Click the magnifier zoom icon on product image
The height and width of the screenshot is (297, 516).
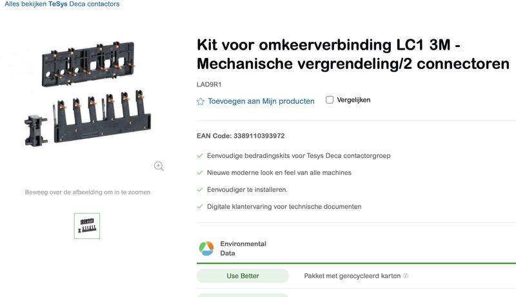click(x=159, y=166)
